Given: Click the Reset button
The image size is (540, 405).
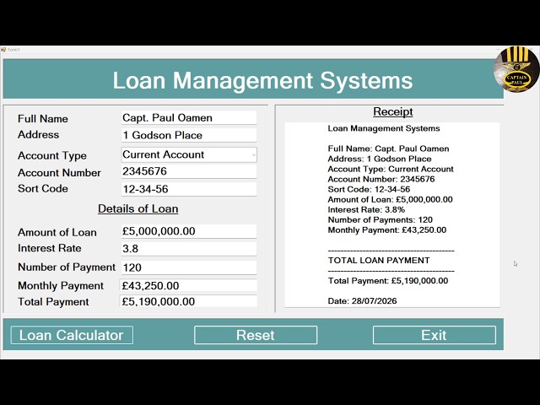Looking at the screenshot, I should tap(256, 335).
